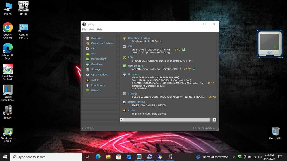Select the Intel(R) Turbo Boost desktop shortcut
This screenshot has width=287, height=161.
[8, 93]
